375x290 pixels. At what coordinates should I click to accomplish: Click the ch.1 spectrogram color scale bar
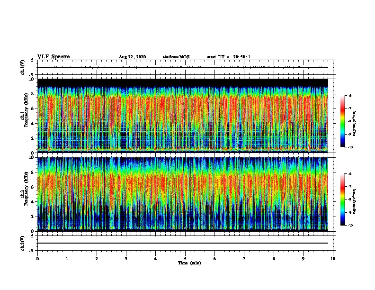pos(342,121)
